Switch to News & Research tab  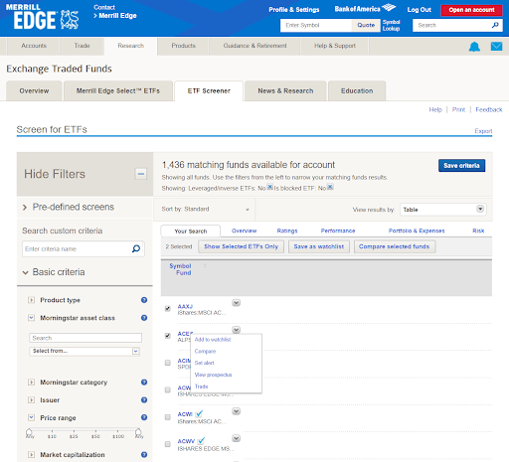[x=285, y=90]
